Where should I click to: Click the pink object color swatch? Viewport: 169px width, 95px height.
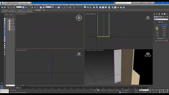coord(167,41)
